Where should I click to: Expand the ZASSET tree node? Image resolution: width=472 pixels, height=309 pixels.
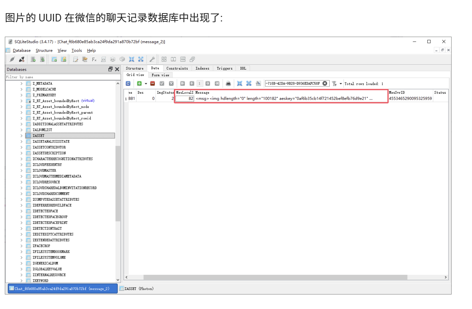(21, 136)
